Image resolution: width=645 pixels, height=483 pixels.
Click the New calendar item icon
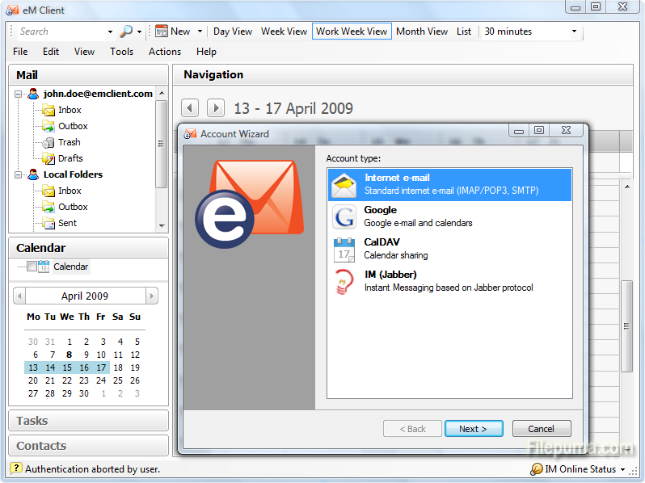[x=162, y=31]
